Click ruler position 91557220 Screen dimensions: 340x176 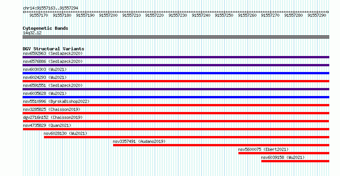pyautogui.click(x=155, y=15)
